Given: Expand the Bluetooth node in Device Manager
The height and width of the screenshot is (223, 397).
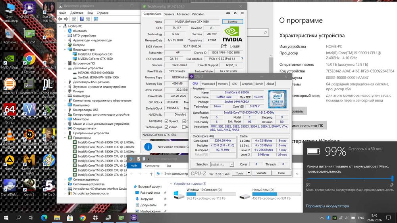Looking at the screenshot, I should tap(65, 31).
